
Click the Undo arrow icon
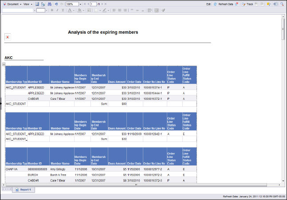(x=56, y=4)
